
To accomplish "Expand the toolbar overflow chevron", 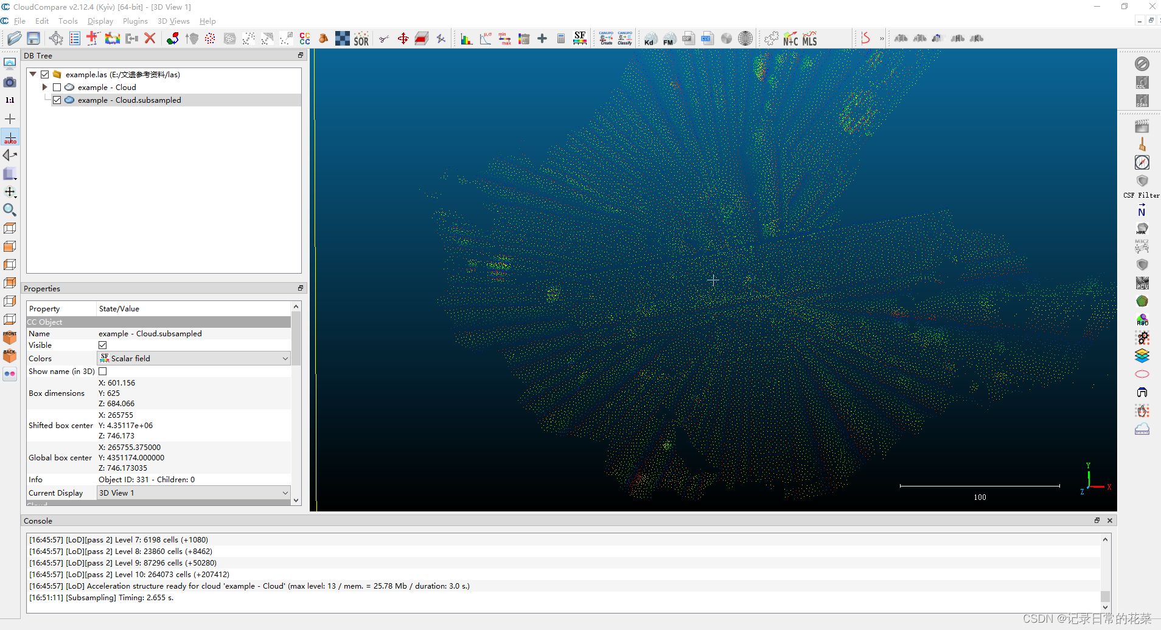I will tap(882, 38).
